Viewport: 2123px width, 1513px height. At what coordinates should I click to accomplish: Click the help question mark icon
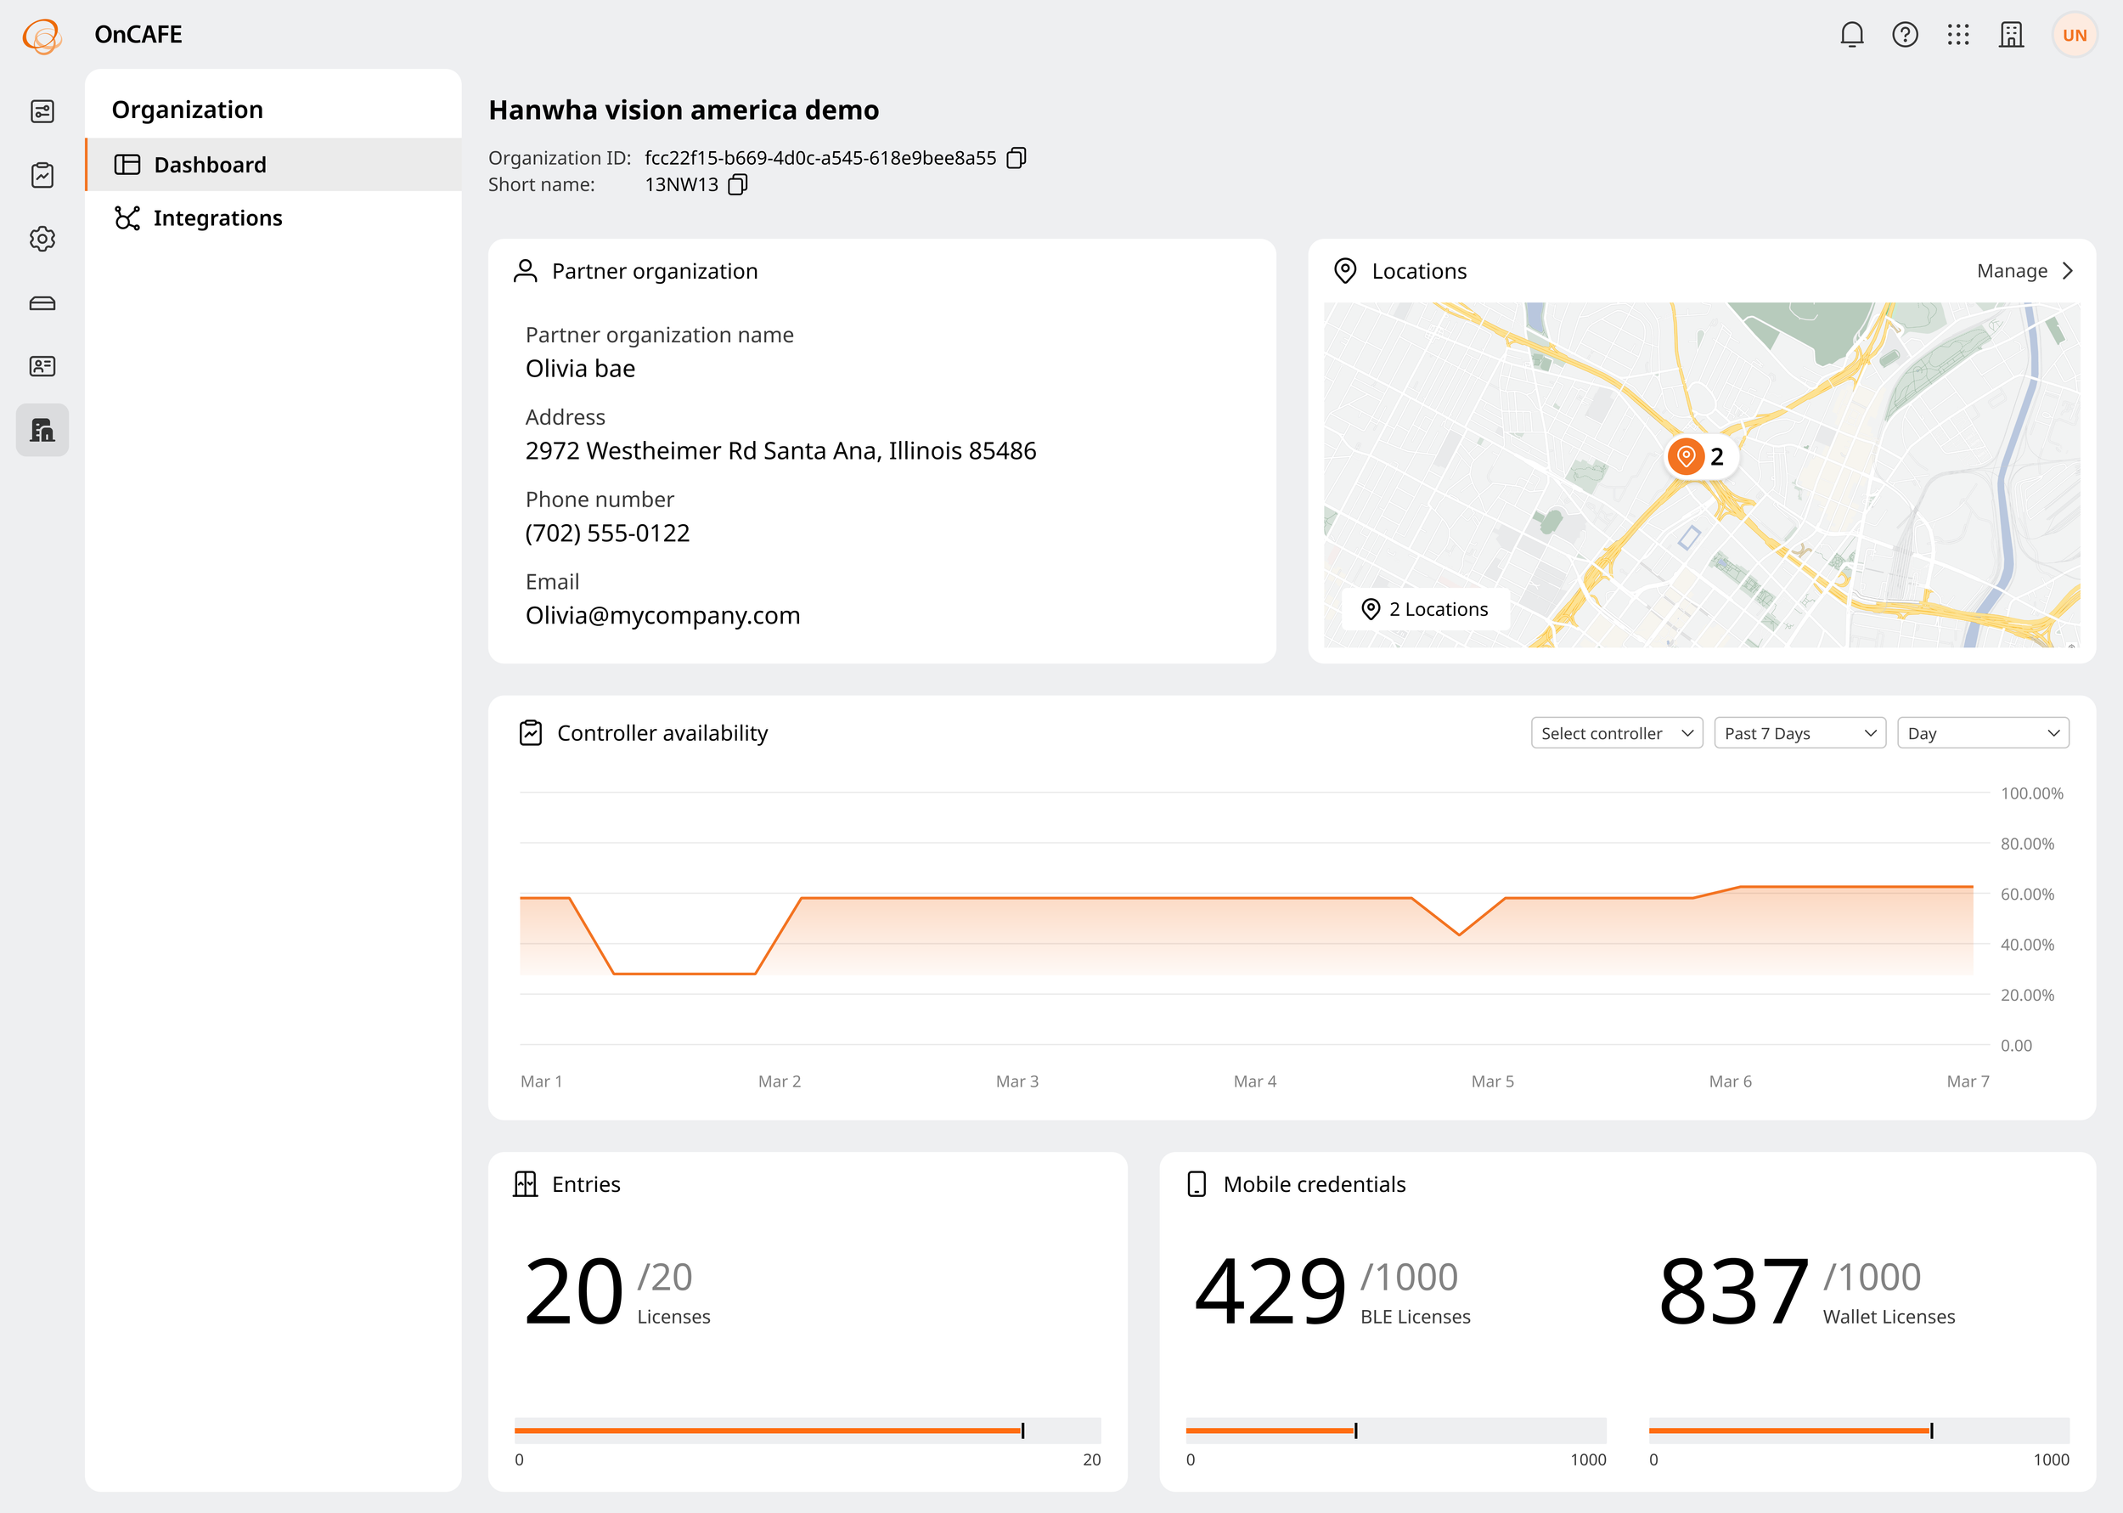coord(1905,35)
